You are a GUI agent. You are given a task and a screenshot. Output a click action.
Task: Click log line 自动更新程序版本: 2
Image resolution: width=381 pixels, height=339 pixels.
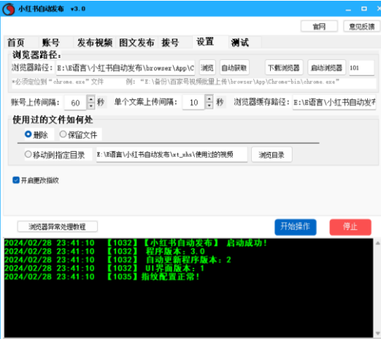118,260
